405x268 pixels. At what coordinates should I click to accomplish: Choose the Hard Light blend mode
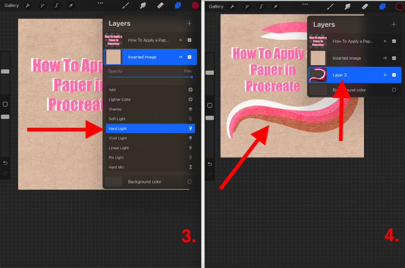[150, 128]
